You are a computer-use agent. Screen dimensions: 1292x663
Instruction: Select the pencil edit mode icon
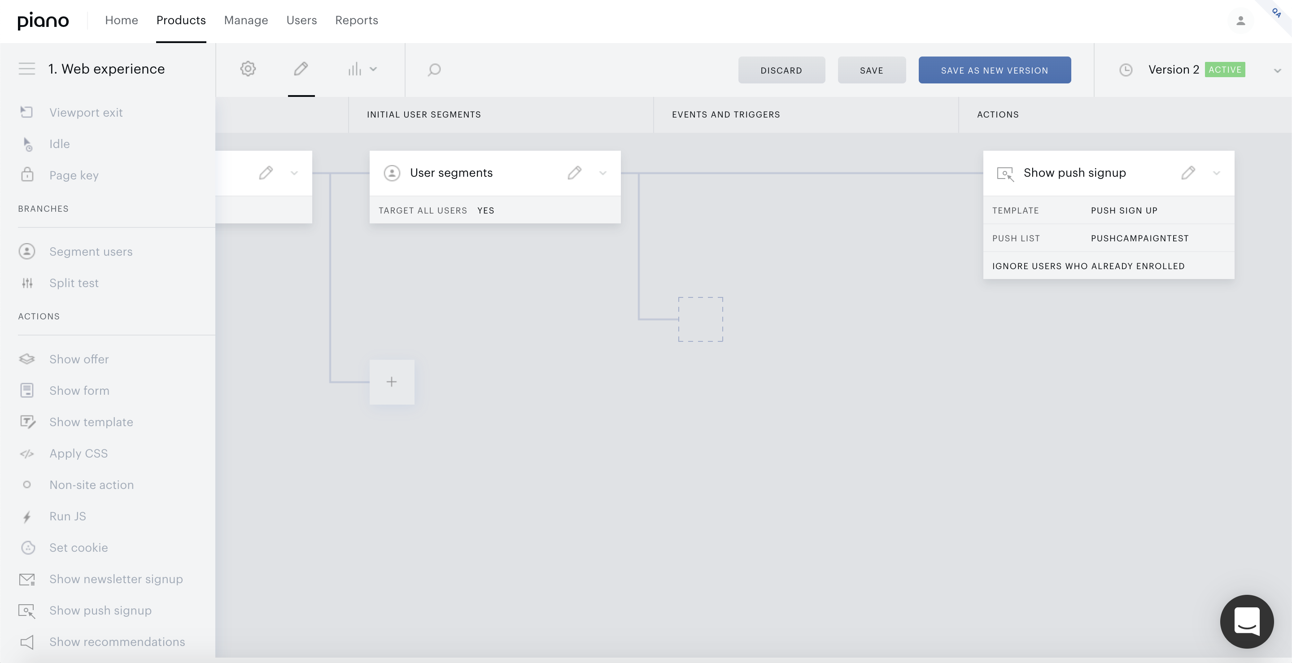pos(301,69)
